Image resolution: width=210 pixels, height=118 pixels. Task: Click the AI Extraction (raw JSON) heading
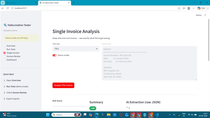point(143,102)
